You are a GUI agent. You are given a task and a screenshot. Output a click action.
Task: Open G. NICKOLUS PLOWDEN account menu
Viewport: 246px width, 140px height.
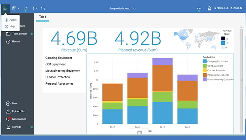tap(228, 8)
